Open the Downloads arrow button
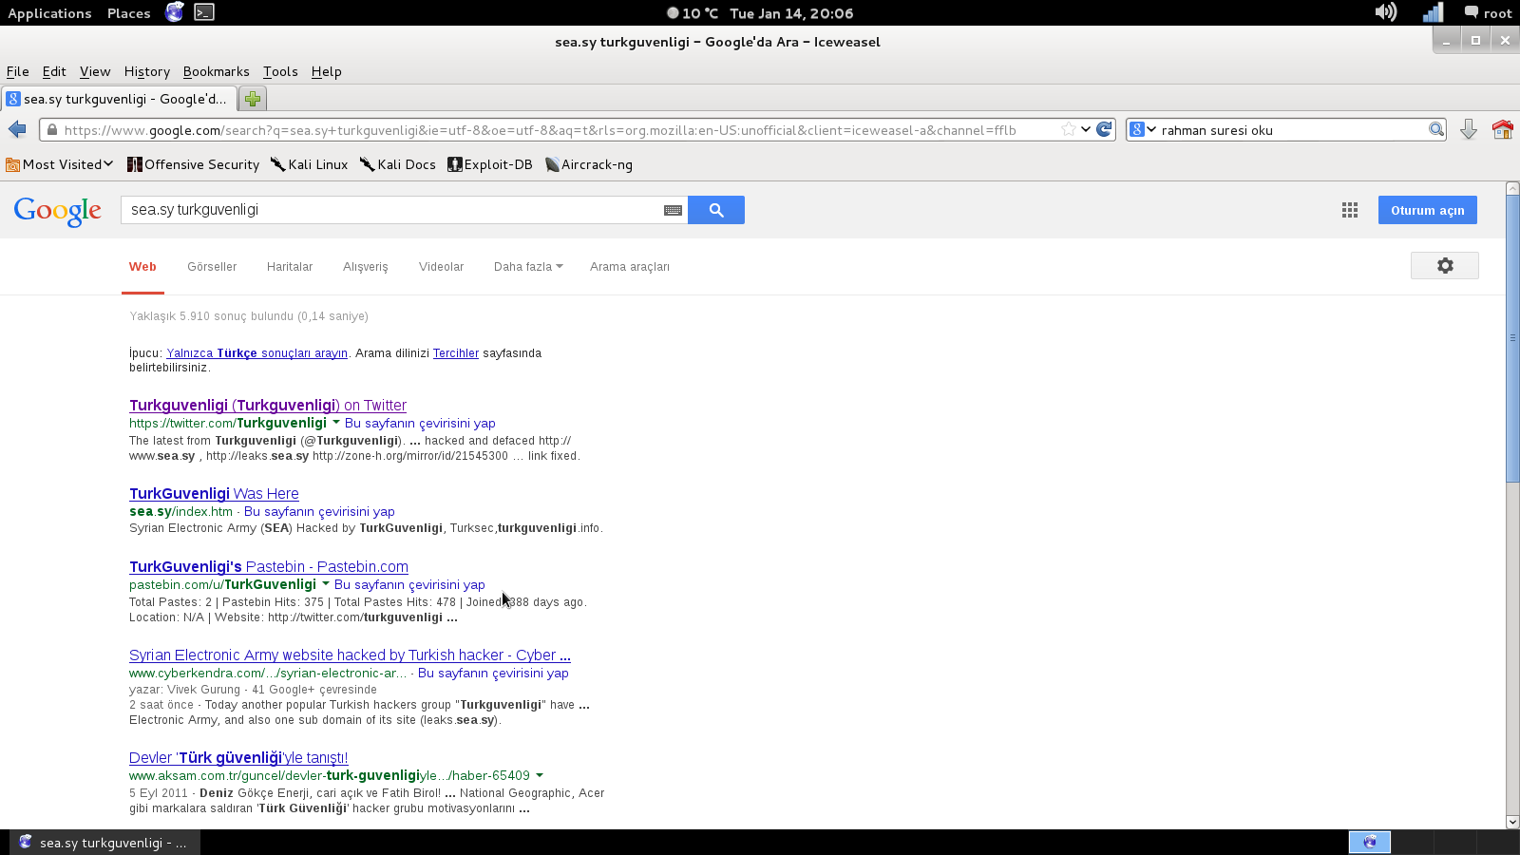This screenshot has width=1520, height=855. coord(1469,129)
